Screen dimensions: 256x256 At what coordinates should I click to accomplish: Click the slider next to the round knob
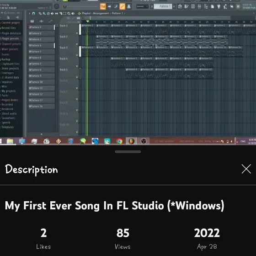pyautogui.click(x=80, y=7)
